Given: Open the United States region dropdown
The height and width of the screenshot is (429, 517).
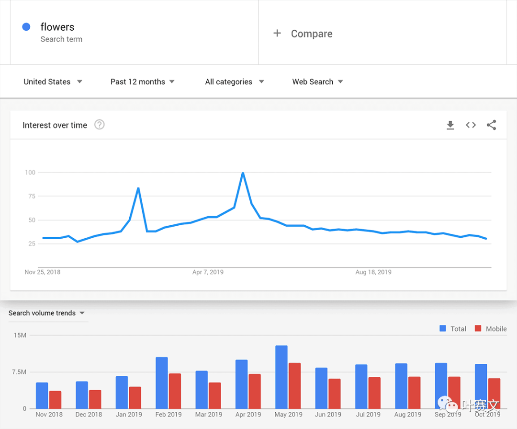Looking at the screenshot, I should point(53,81).
